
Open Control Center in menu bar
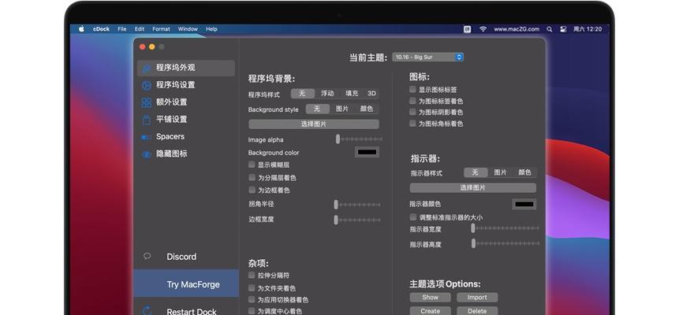click(x=563, y=29)
